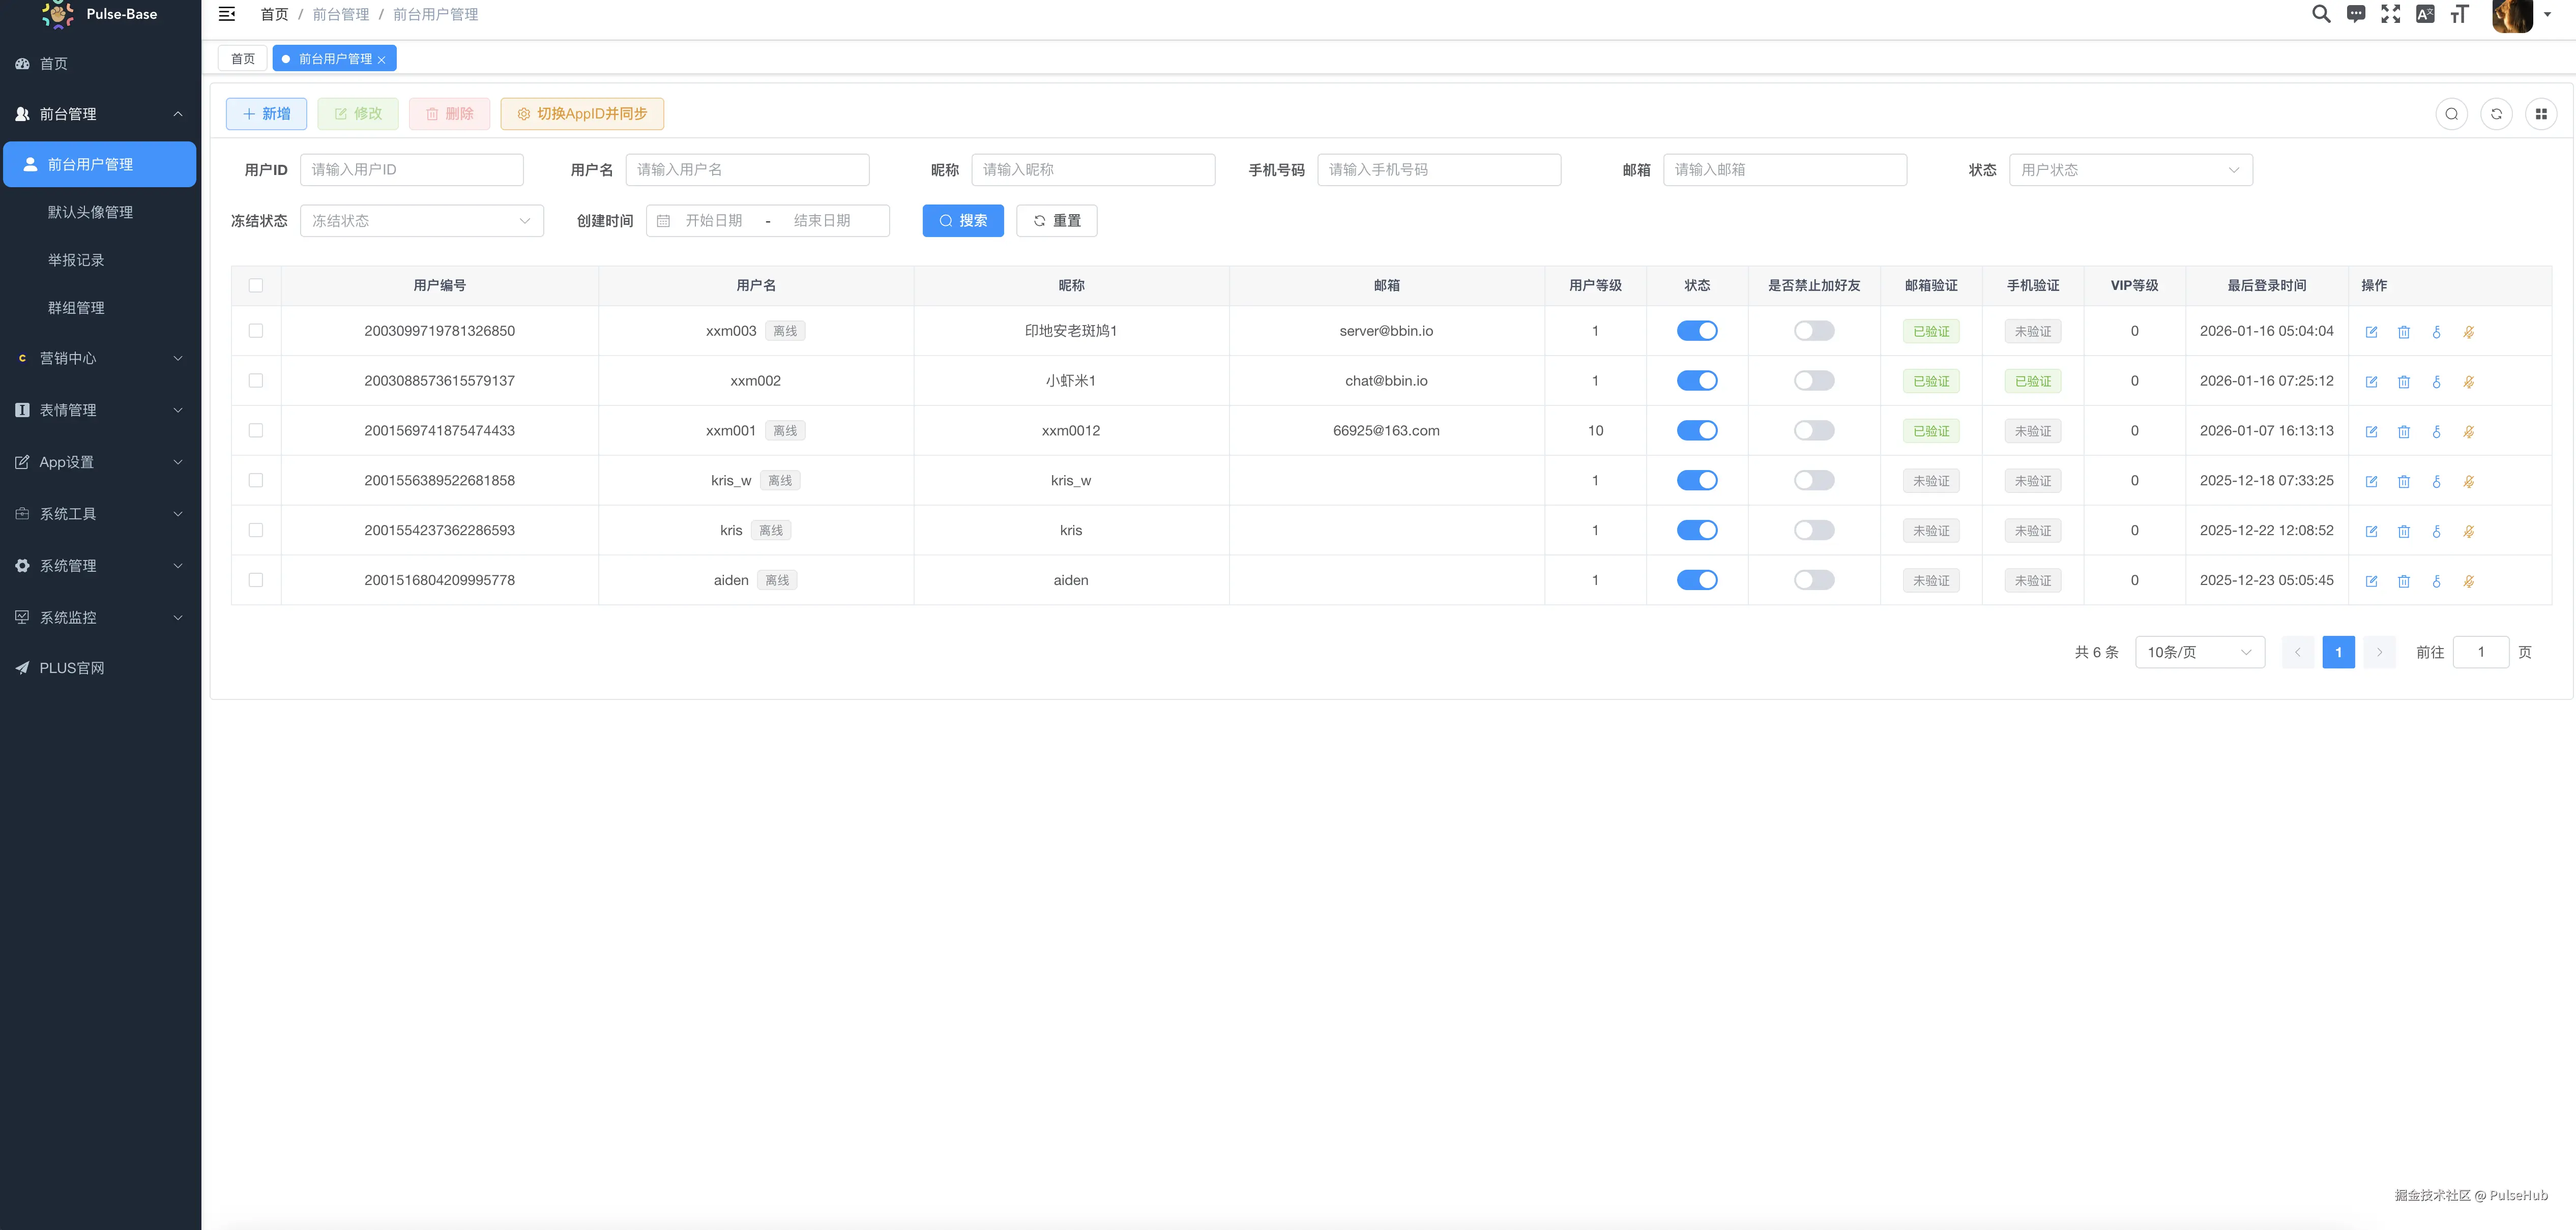Click the refresh table circular icon
Image resolution: width=2576 pixels, height=1230 pixels.
point(2496,114)
